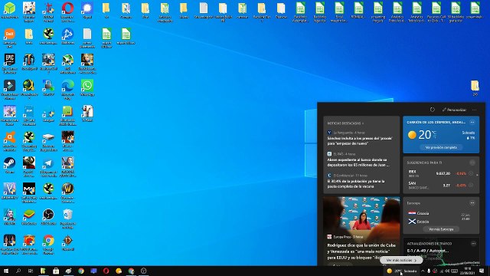Click the IBEX stock value 9.037,20

[x=443, y=173]
